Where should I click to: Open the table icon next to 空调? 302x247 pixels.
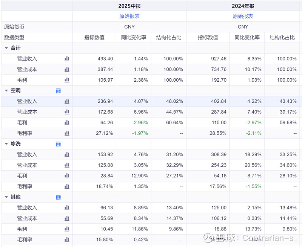click(58, 91)
